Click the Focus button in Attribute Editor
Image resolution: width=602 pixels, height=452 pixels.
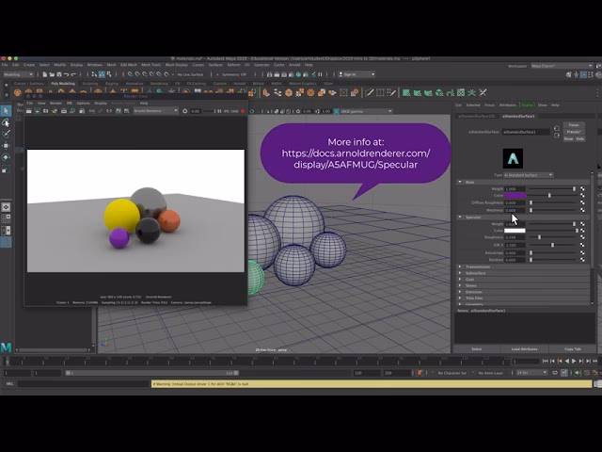(574, 125)
